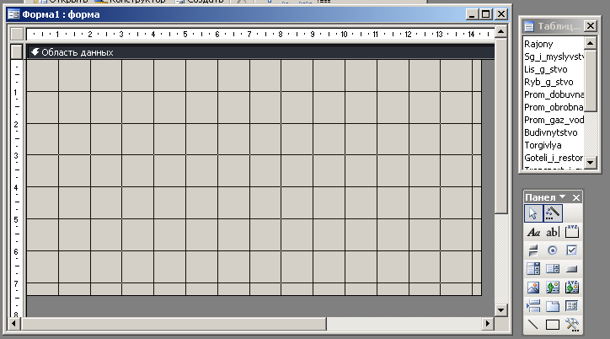
Task: Click the vertical ruler at mark 4
Action: point(16,187)
